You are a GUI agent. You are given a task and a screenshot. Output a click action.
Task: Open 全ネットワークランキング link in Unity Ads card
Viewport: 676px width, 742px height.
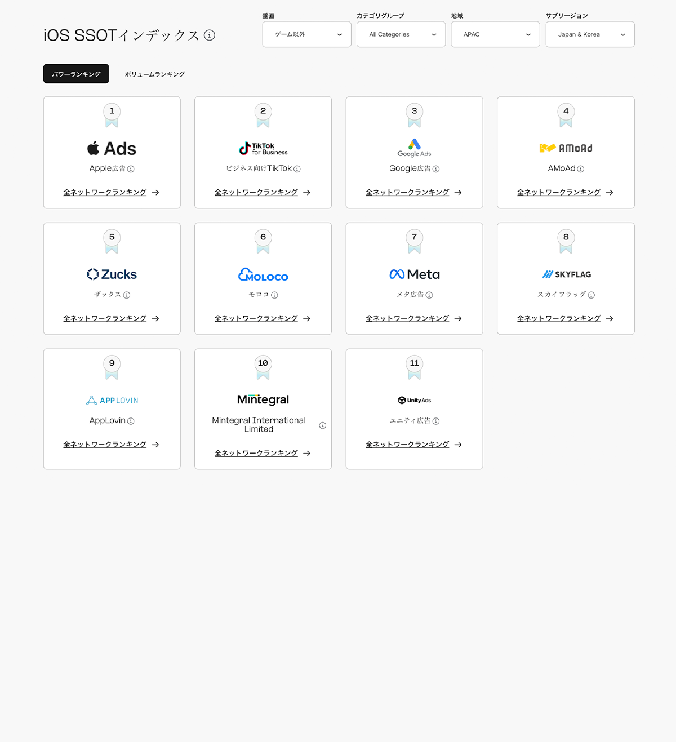pos(407,445)
